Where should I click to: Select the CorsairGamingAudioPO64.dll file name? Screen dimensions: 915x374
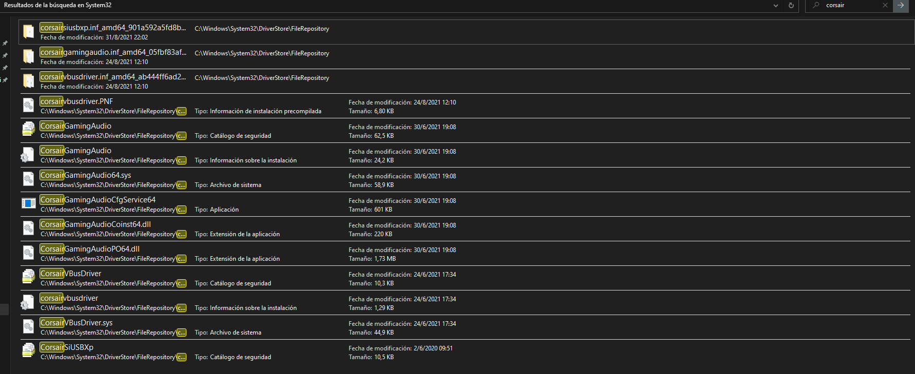click(x=90, y=249)
